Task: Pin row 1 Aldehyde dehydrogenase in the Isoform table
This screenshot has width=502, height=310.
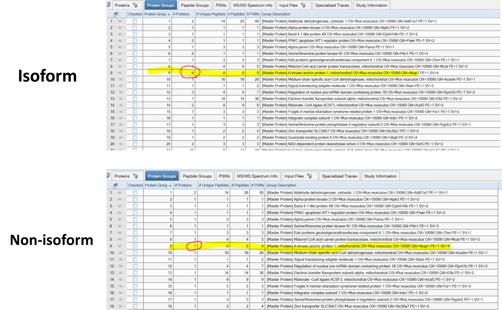Action: tap(120, 21)
